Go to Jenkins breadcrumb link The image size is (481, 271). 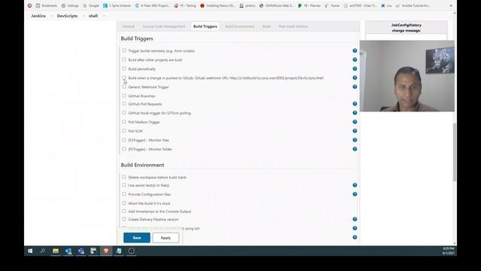pos(38,16)
